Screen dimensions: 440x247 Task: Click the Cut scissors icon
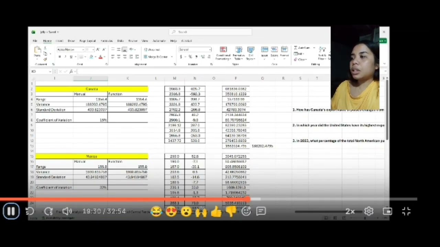coord(45,49)
